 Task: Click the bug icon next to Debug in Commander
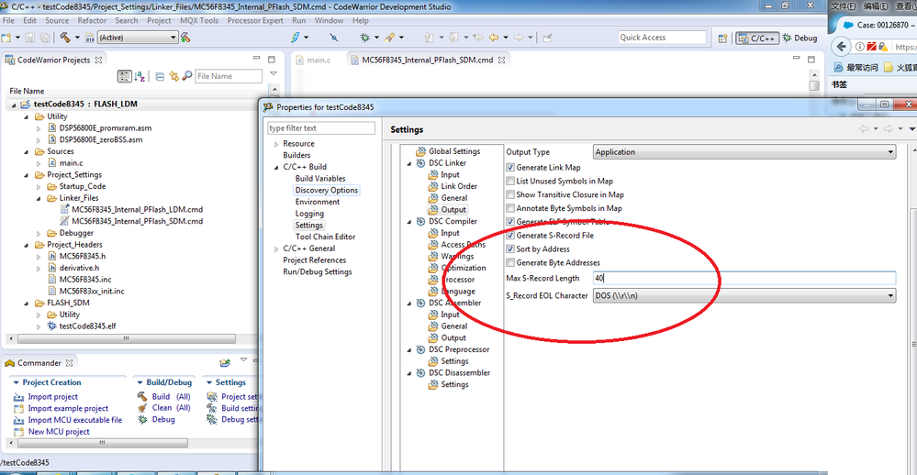[x=142, y=419]
